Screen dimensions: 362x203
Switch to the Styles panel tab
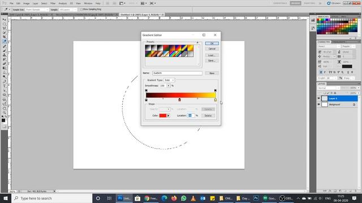pos(335,17)
